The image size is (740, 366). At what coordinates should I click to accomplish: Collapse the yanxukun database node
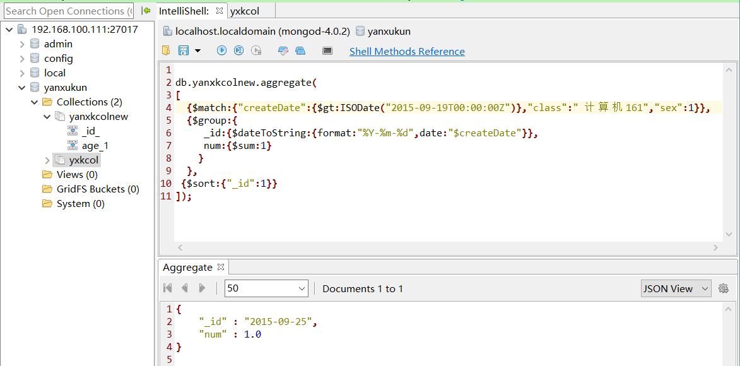pyautogui.click(x=21, y=88)
